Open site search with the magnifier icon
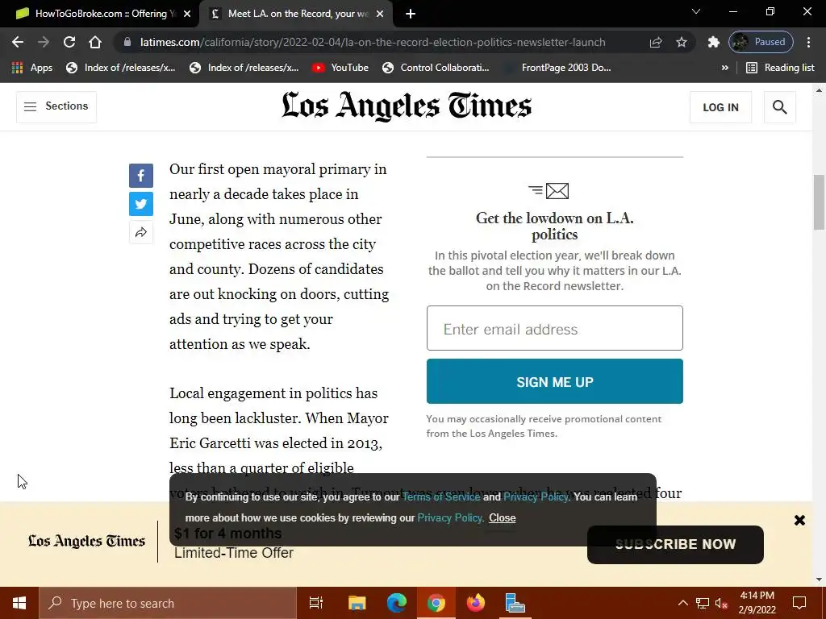The height and width of the screenshot is (619, 826). pyautogui.click(x=780, y=107)
